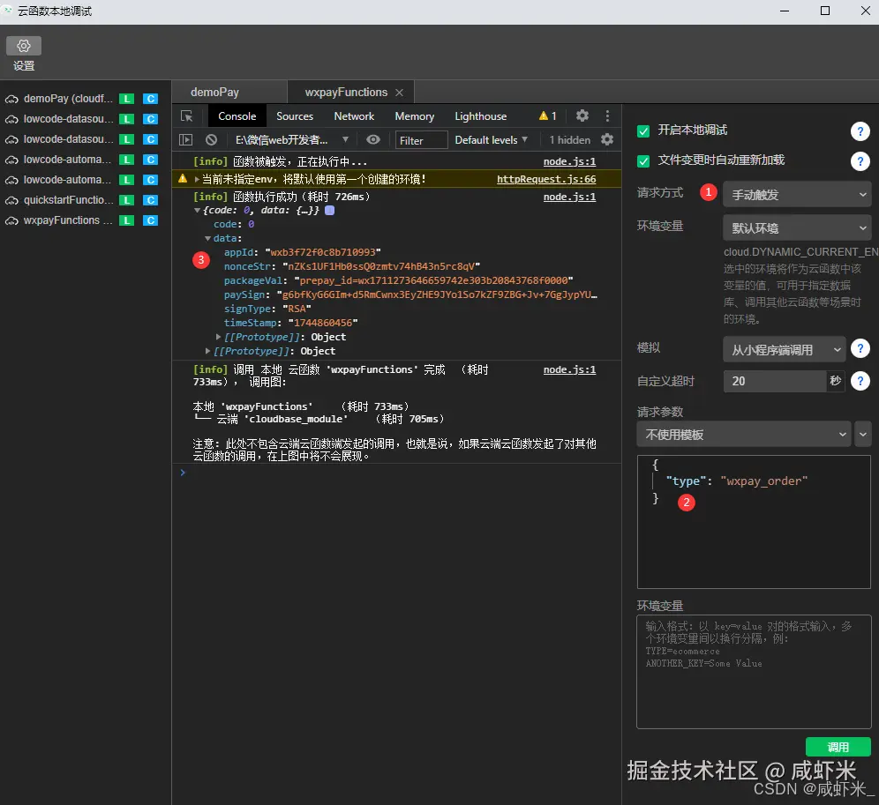The height and width of the screenshot is (805, 879).
Task: Toggle the console sidebar panel icon
Action: tap(185, 140)
